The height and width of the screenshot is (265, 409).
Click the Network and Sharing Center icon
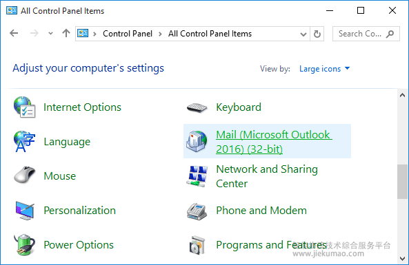point(197,176)
